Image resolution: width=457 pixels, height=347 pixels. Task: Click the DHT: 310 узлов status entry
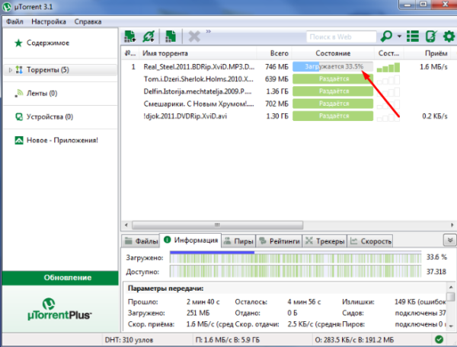click(129, 339)
